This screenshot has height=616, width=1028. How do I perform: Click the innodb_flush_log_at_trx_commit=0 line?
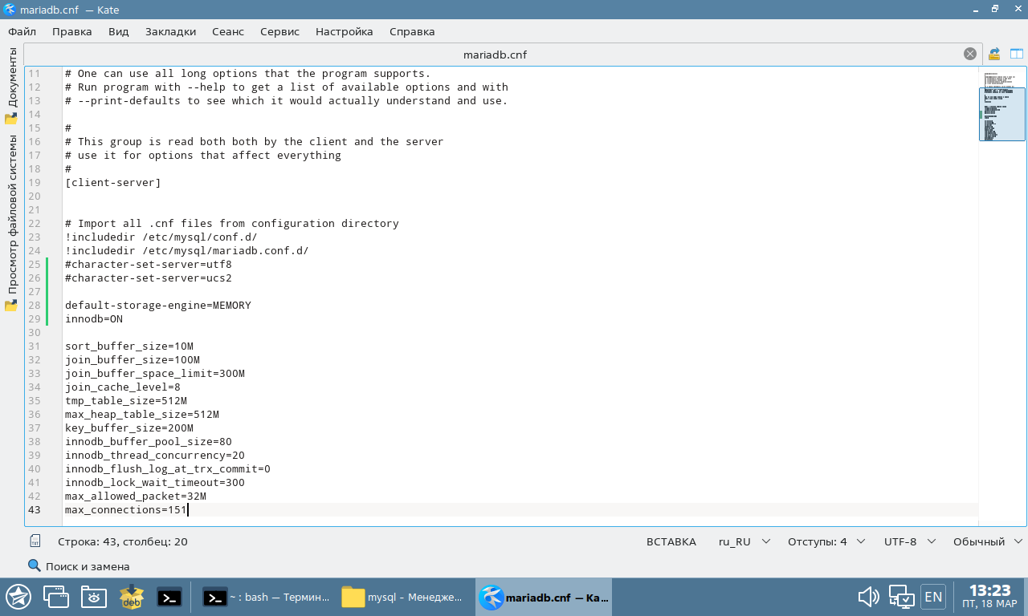click(168, 469)
